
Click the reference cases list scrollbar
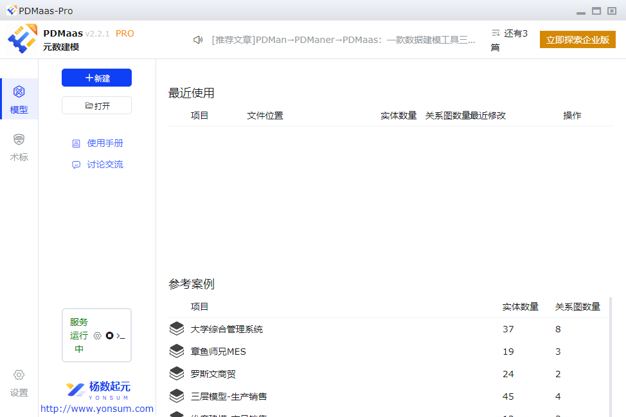(x=611, y=357)
